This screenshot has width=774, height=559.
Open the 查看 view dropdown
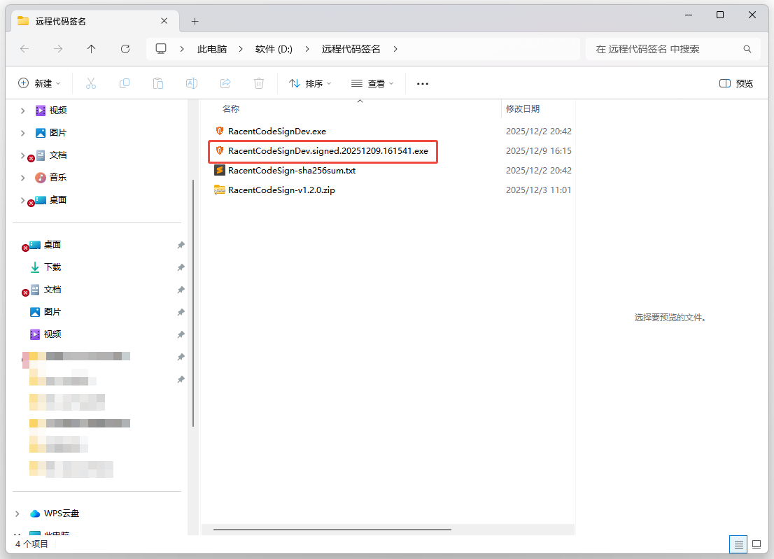pos(372,83)
